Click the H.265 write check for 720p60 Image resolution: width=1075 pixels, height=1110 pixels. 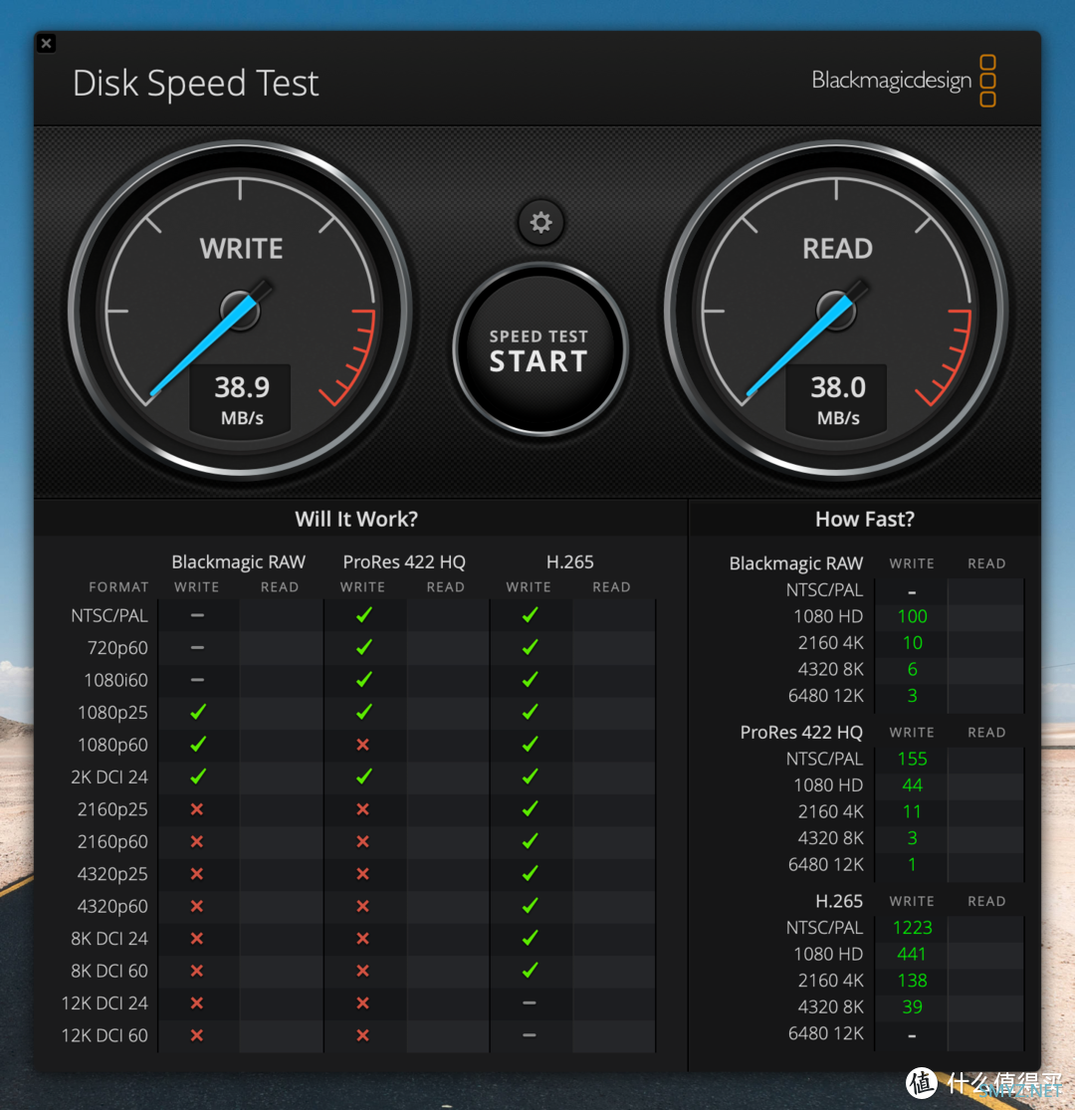click(x=530, y=647)
